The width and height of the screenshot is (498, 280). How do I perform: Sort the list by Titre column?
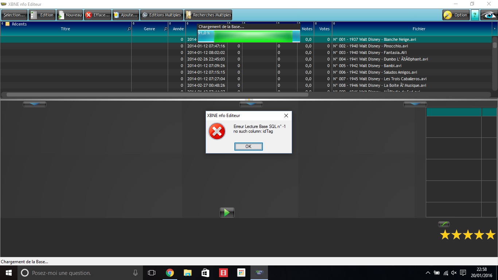[66, 29]
